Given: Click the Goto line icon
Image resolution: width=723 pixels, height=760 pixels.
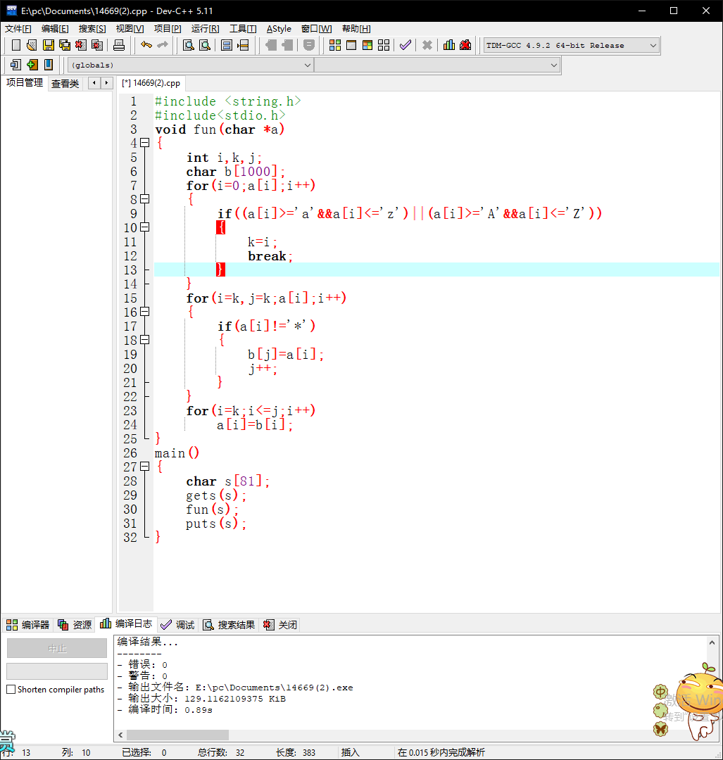Looking at the screenshot, I should click(243, 45).
